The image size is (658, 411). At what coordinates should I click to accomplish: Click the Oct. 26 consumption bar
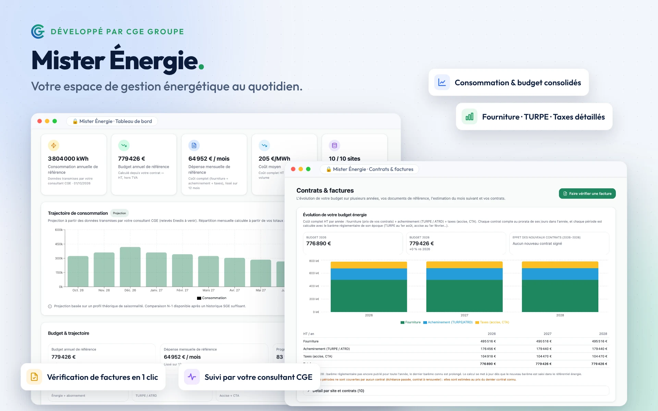click(x=78, y=271)
